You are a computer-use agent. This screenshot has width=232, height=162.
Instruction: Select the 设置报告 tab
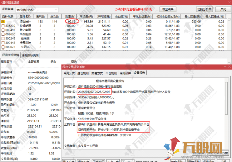pos(139,73)
